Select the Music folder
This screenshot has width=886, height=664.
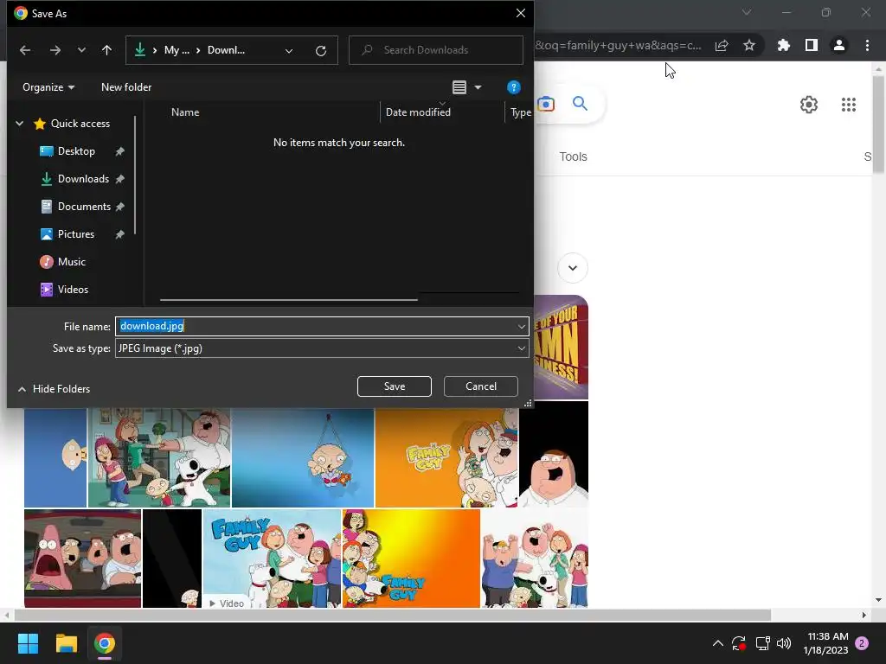coord(71,261)
